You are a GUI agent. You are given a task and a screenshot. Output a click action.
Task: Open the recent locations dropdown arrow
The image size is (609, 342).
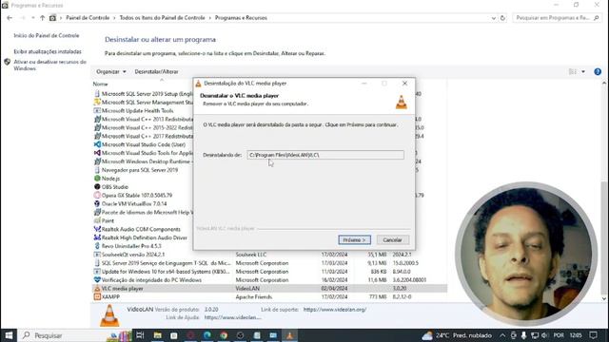pyautogui.click(x=33, y=18)
